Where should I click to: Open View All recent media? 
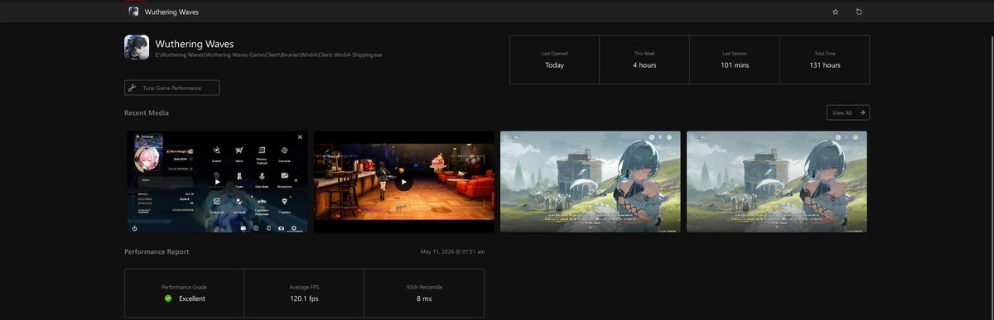pyautogui.click(x=848, y=112)
